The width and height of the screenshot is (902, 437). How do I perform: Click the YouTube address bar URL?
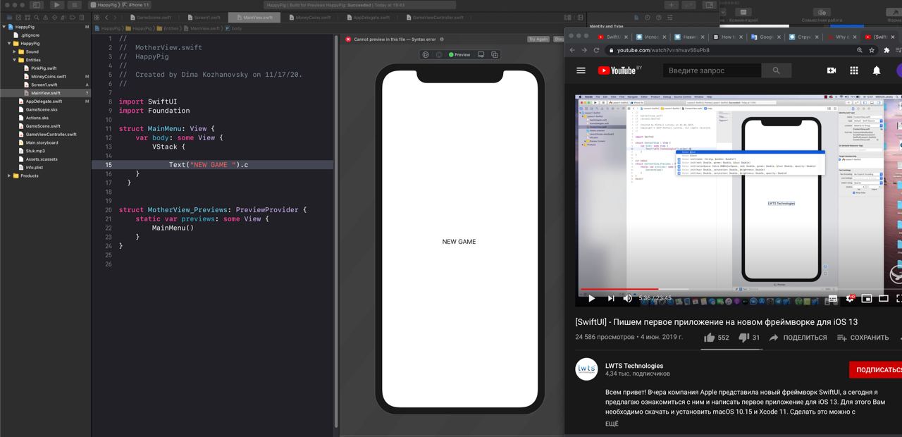tap(662, 50)
